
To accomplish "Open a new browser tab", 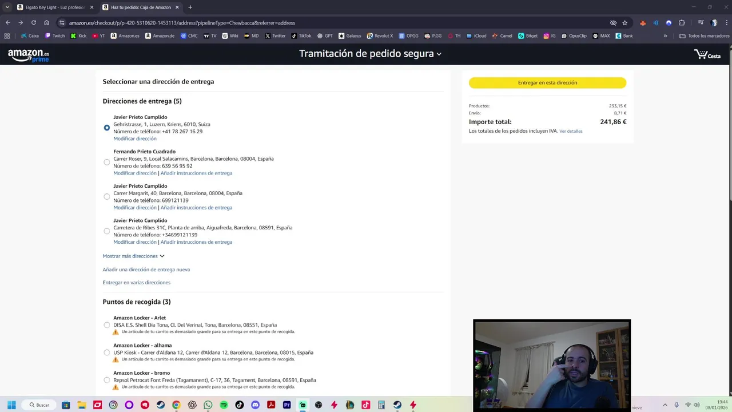I will (190, 7).
